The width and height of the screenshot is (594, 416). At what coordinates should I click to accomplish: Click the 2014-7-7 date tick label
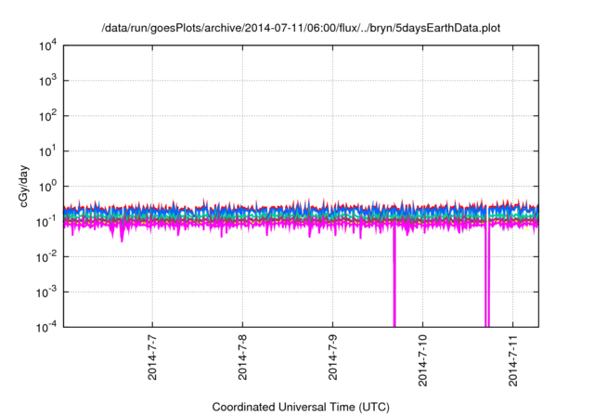point(152,357)
